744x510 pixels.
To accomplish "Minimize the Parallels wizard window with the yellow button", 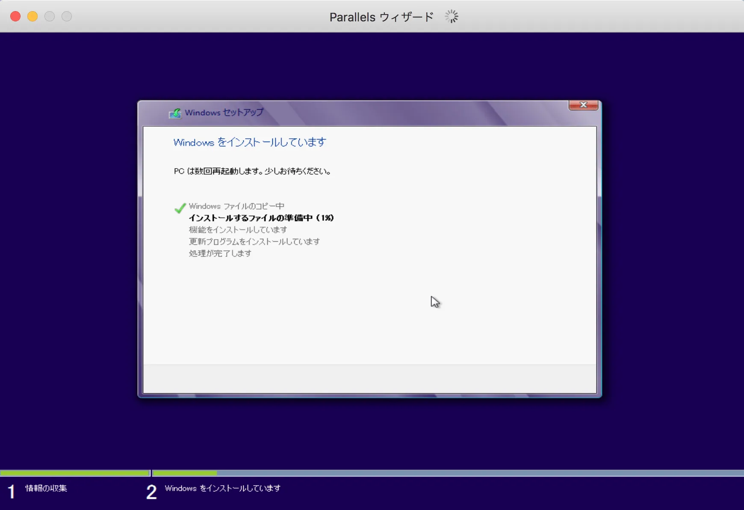I will [x=32, y=16].
